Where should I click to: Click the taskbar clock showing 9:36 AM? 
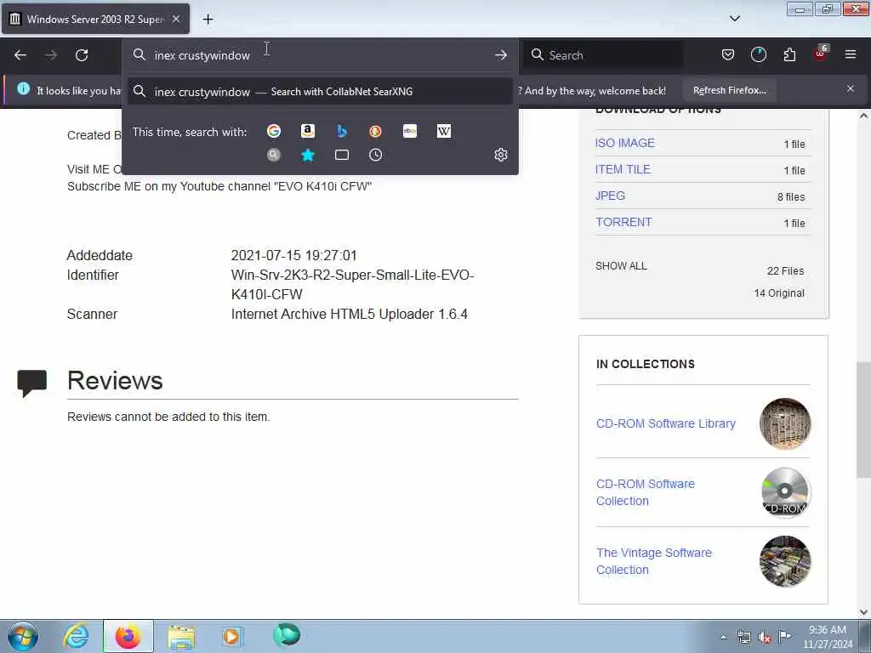[x=827, y=637]
